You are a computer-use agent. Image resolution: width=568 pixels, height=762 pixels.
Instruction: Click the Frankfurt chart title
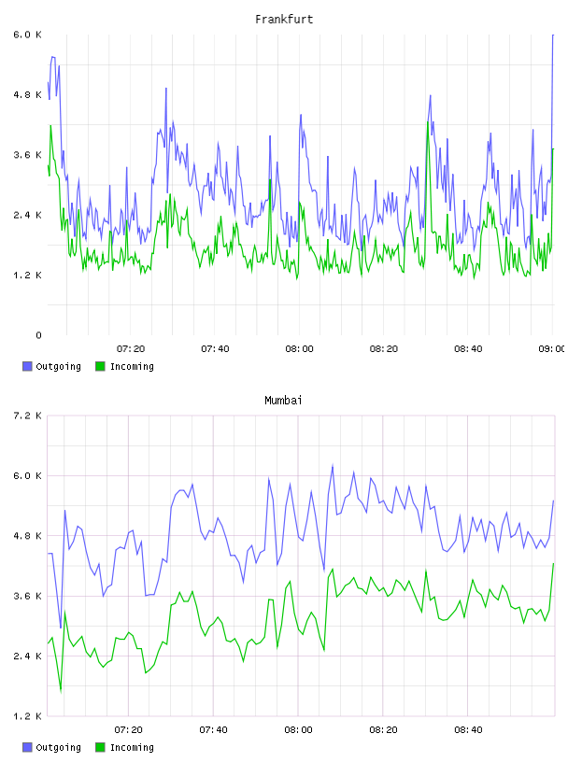click(x=284, y=20)
